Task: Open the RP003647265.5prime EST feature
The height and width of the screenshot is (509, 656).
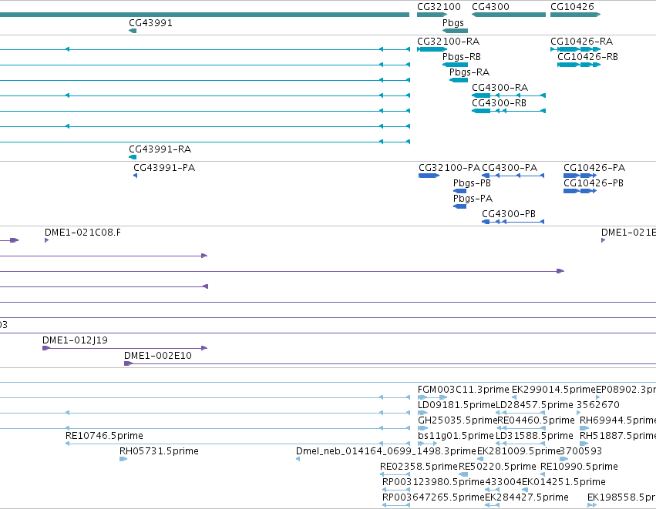Action: [x=395, y=506]
